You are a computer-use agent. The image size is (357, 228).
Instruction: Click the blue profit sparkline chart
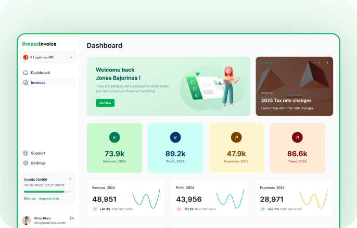click(x=230, y=199)
